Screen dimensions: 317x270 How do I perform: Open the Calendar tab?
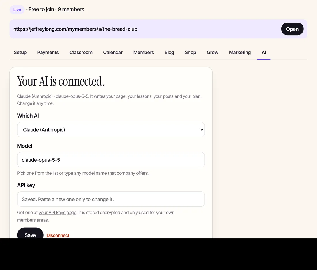coord(113,52)
